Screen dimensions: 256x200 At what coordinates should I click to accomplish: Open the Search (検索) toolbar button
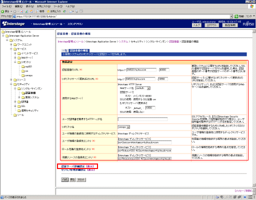pos(40,11)
